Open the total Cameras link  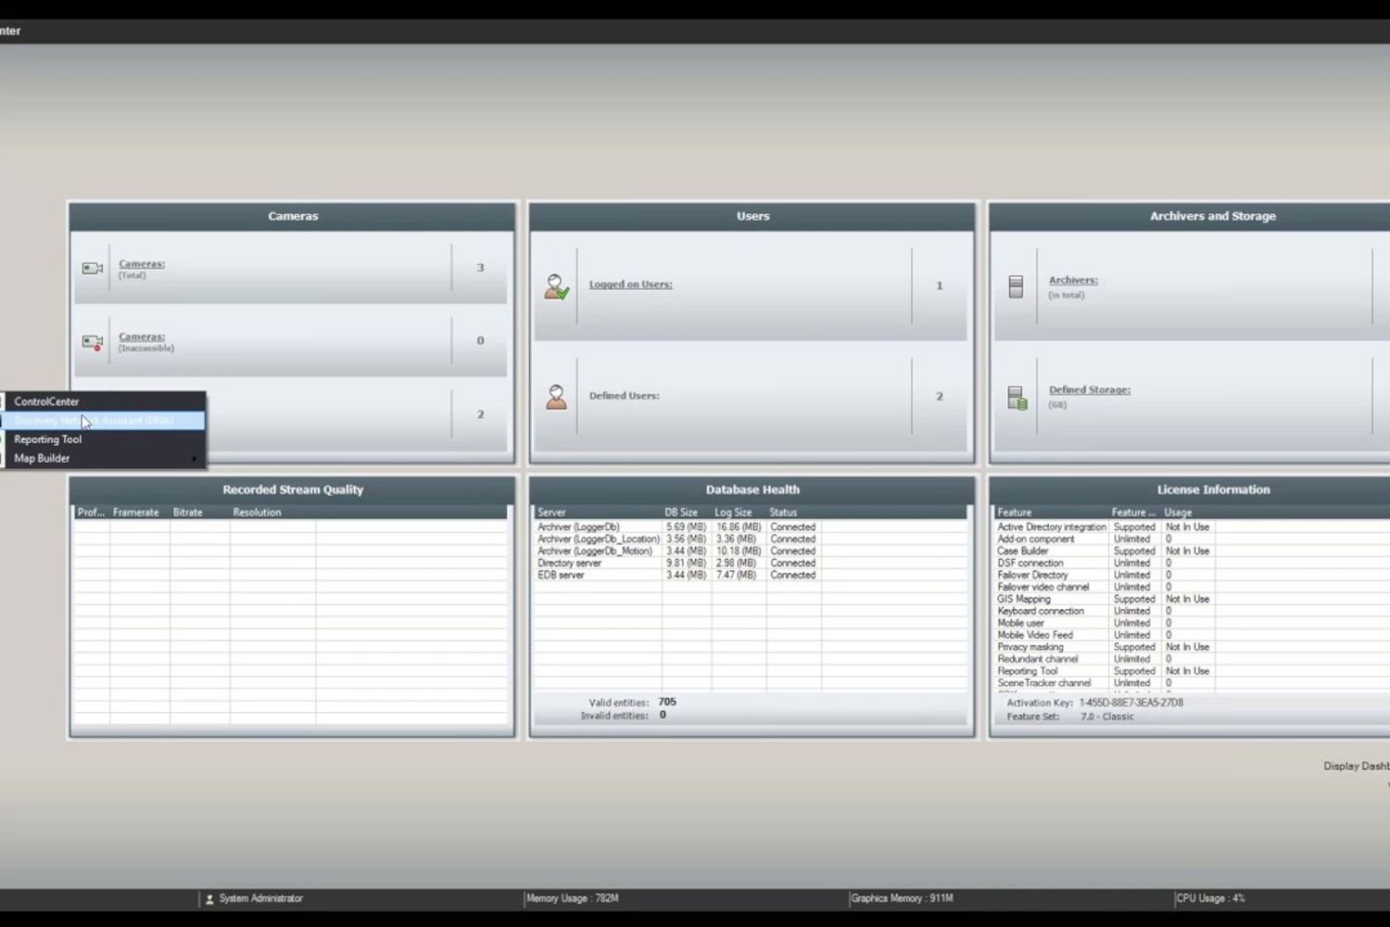[x=142, y=264]
